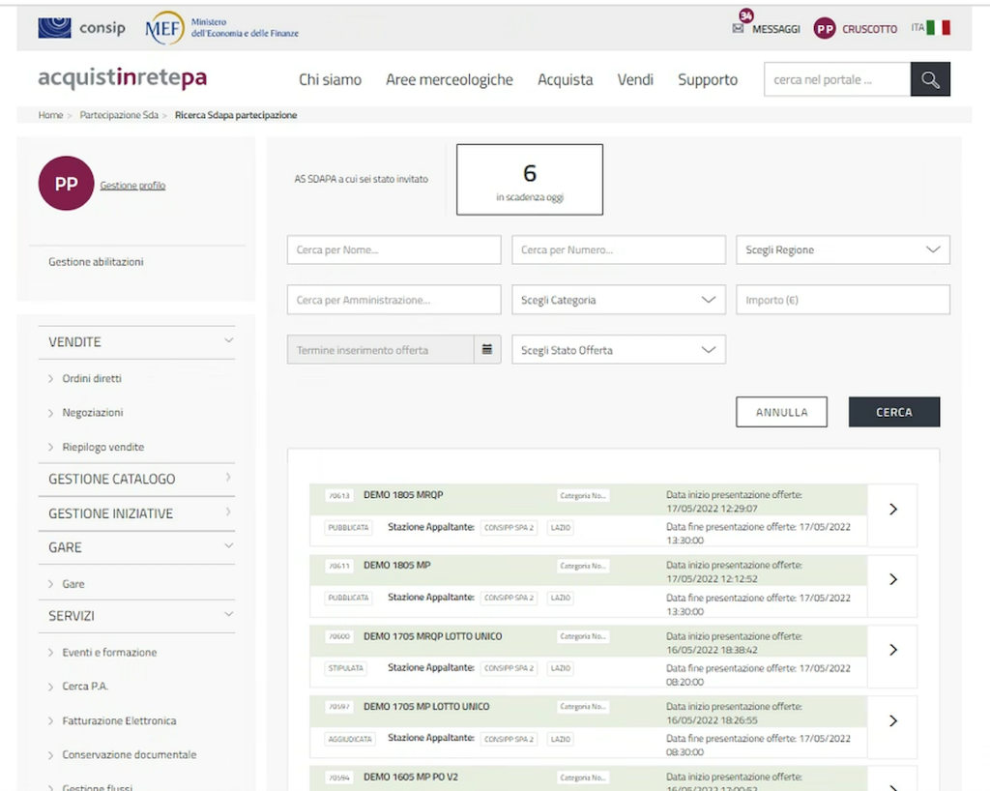Image resolution: width=990 pixels, height=791 pixels.
Task: Click the Cerca per Nome input field
Action: [393, 249]
